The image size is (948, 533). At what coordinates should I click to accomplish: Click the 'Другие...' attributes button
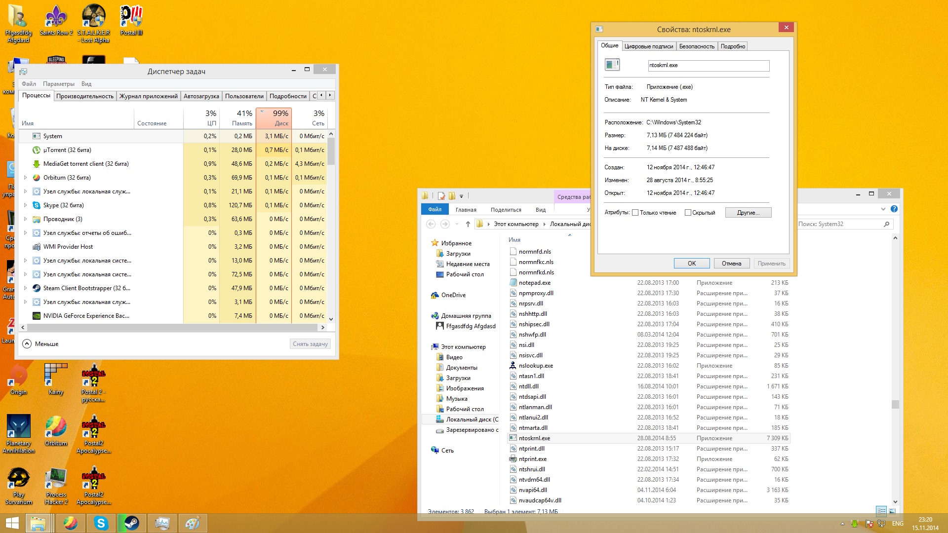tap(748, 213)
